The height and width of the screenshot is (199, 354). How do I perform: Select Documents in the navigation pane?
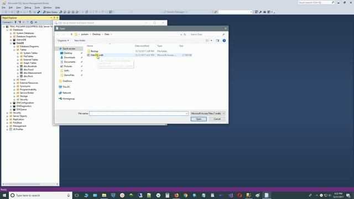coord(70,62)
